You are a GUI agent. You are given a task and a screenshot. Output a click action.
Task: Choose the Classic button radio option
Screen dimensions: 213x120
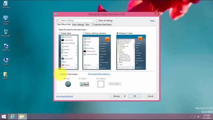click(x=80, y=79)
